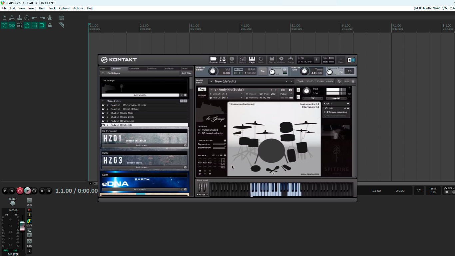Click the Master Tune knob
This screenshot has width=455, height=256.
304,71
